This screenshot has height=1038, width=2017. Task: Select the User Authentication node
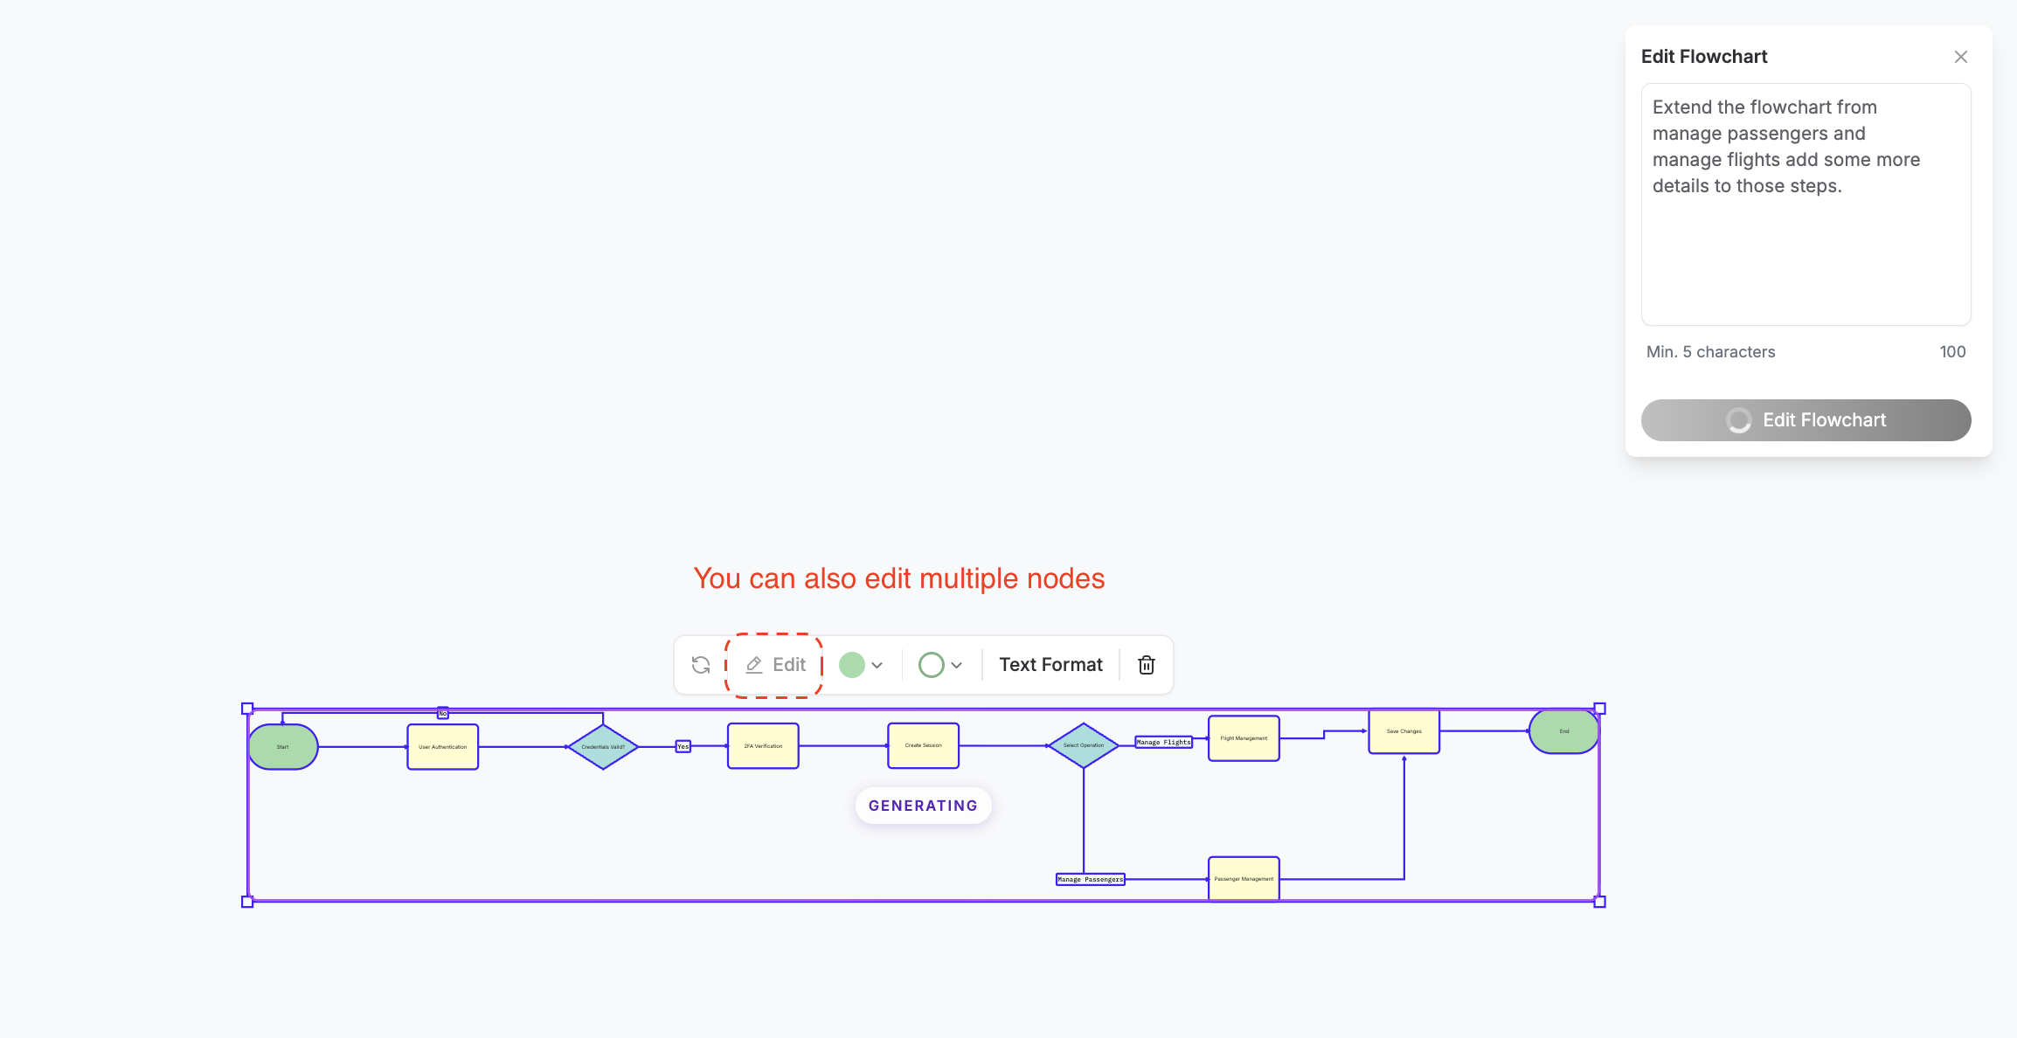[442, 747]
